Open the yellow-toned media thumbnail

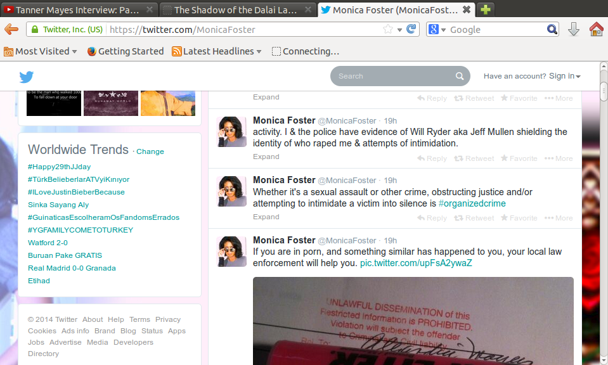point(168,103)
